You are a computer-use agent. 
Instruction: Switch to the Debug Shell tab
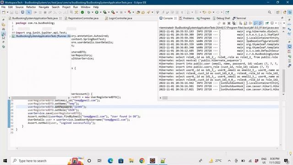(x=222, y=18)
